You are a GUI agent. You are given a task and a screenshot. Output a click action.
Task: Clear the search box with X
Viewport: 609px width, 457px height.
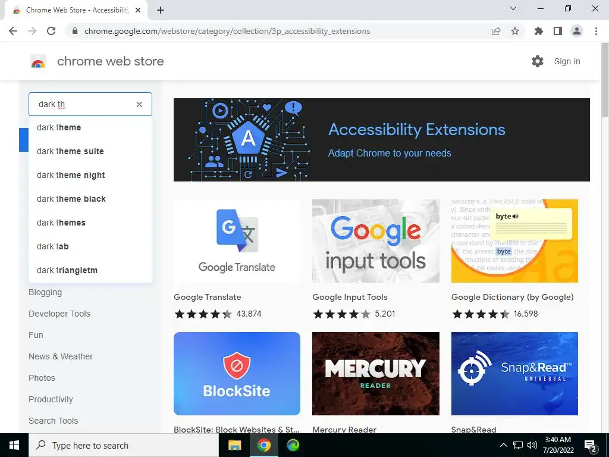point(139,104)
